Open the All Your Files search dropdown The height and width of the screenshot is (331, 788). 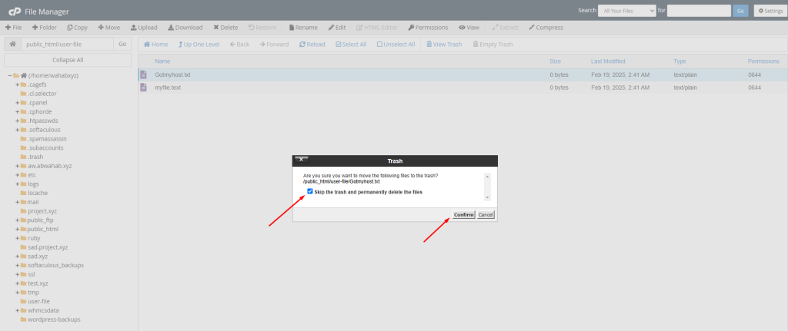(627, 11)
